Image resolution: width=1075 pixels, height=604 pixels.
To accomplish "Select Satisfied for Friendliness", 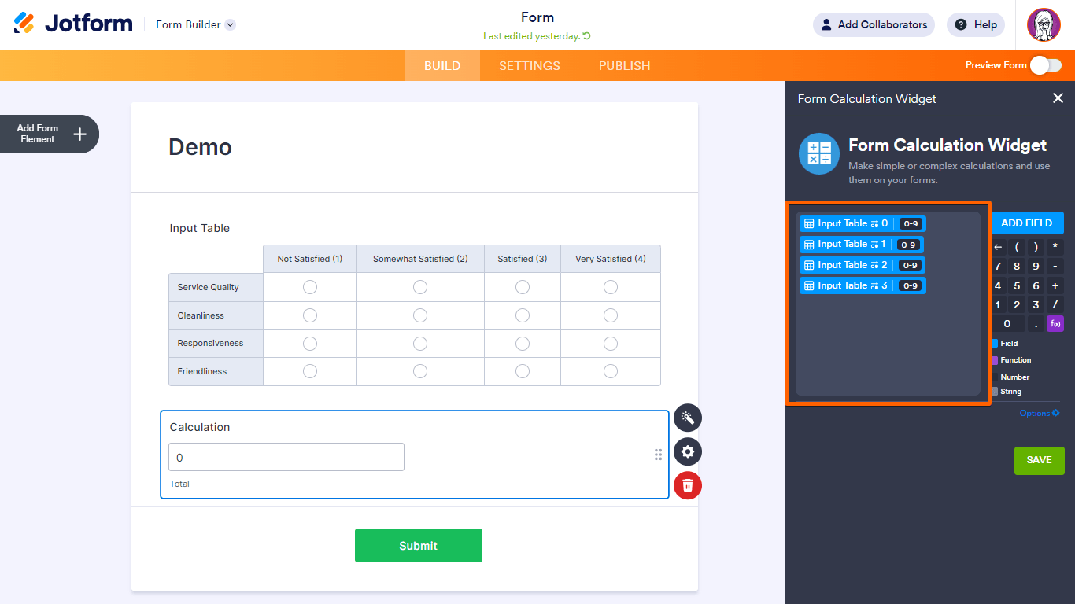I will click(523, 371).
